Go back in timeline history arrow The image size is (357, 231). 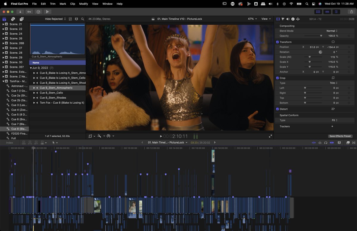point(142,143)
